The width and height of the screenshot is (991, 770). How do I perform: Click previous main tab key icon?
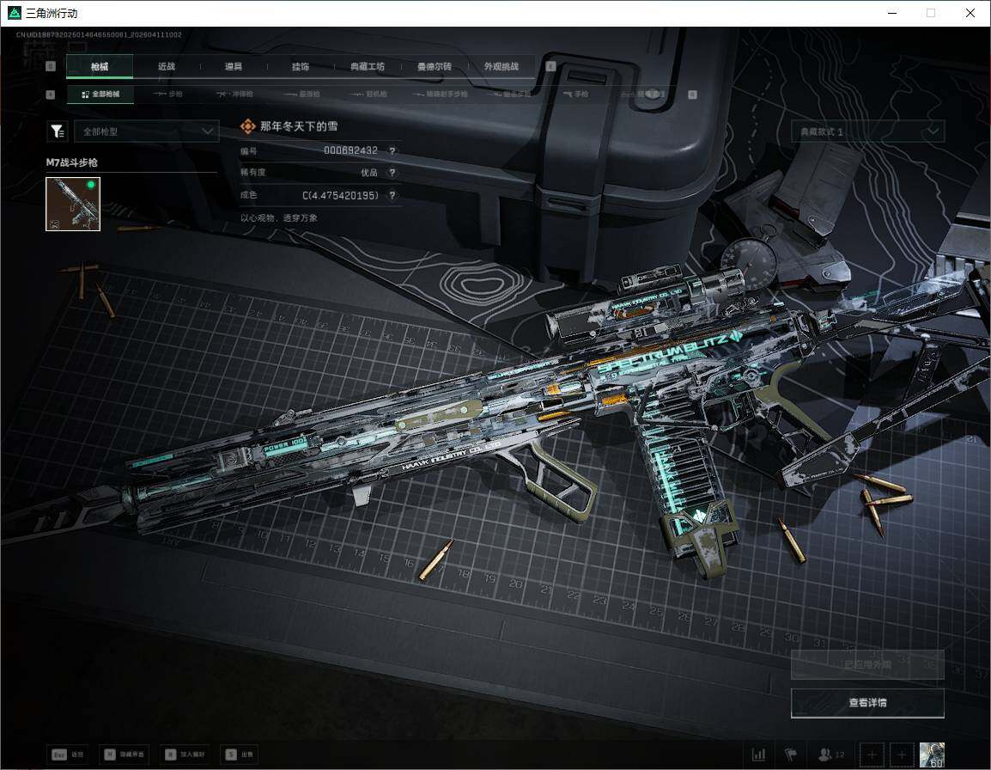(52, 66)
